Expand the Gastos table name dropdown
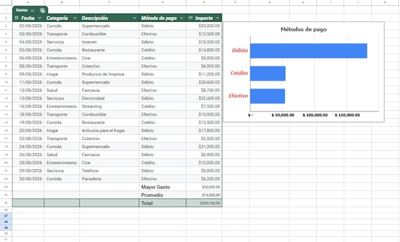Image resolution: width=400 pixels, height=242 pixels. pos(32,11)
